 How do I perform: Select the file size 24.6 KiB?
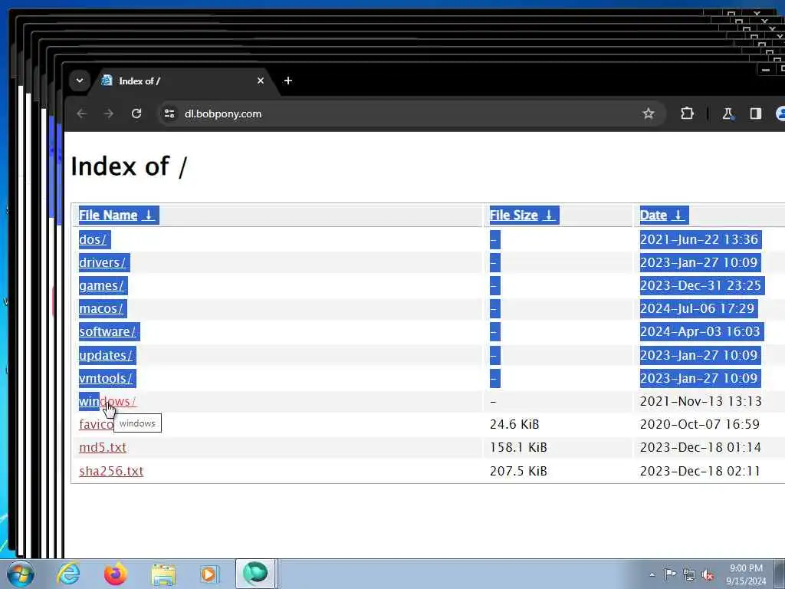pos(514,424)
